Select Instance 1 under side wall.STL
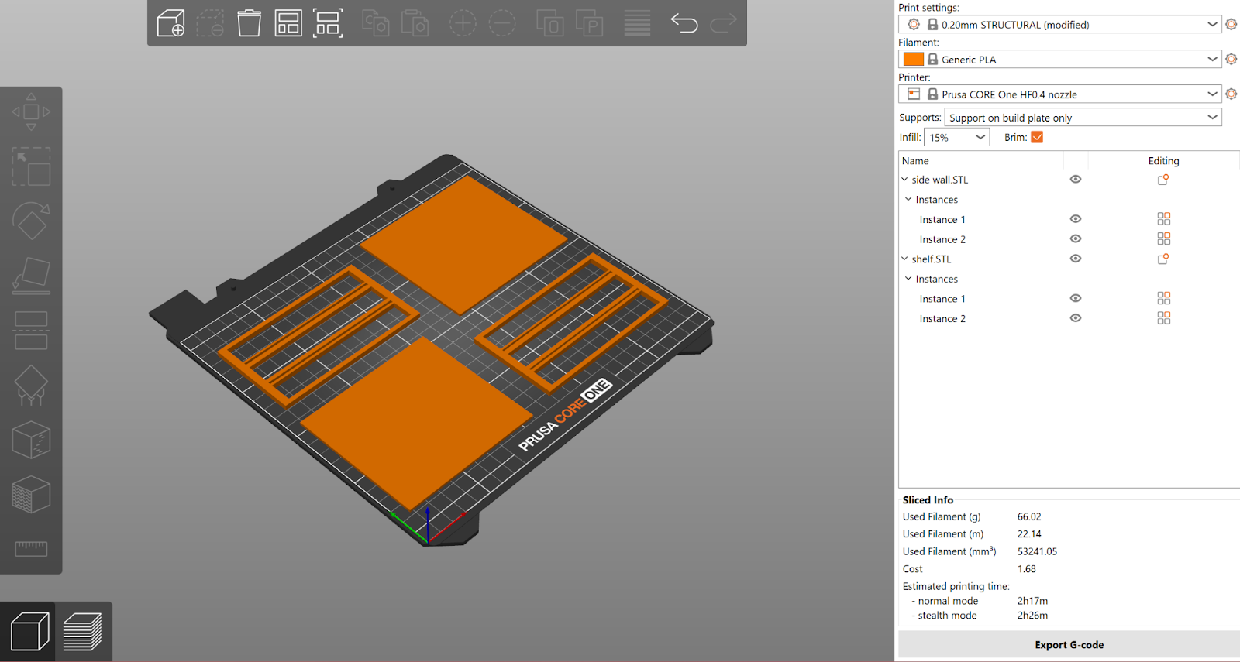This screenshot has width=1240, height=662. click(942, 219)
